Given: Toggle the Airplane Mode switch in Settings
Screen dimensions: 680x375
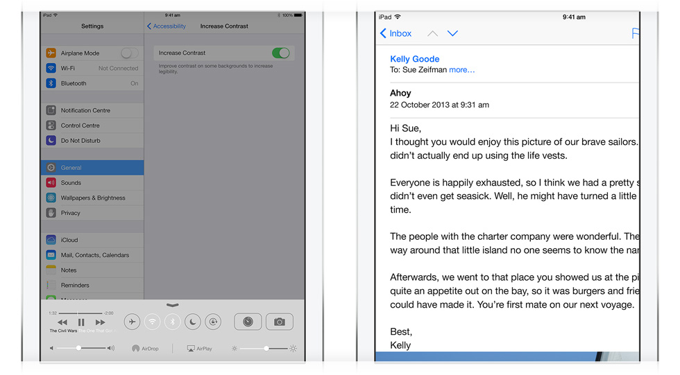Looking at the screenshot, I should pos(129,53).
